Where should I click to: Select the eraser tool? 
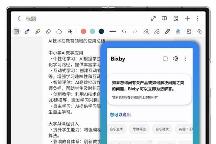point(49,31)
